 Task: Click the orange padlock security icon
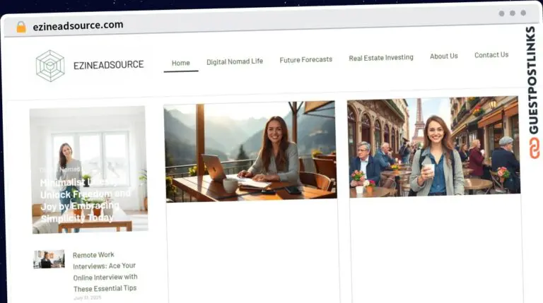point(21,27)
